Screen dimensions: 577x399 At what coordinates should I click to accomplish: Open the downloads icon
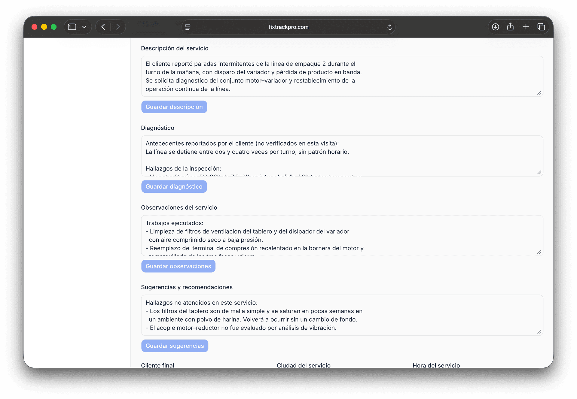[496, 27]
